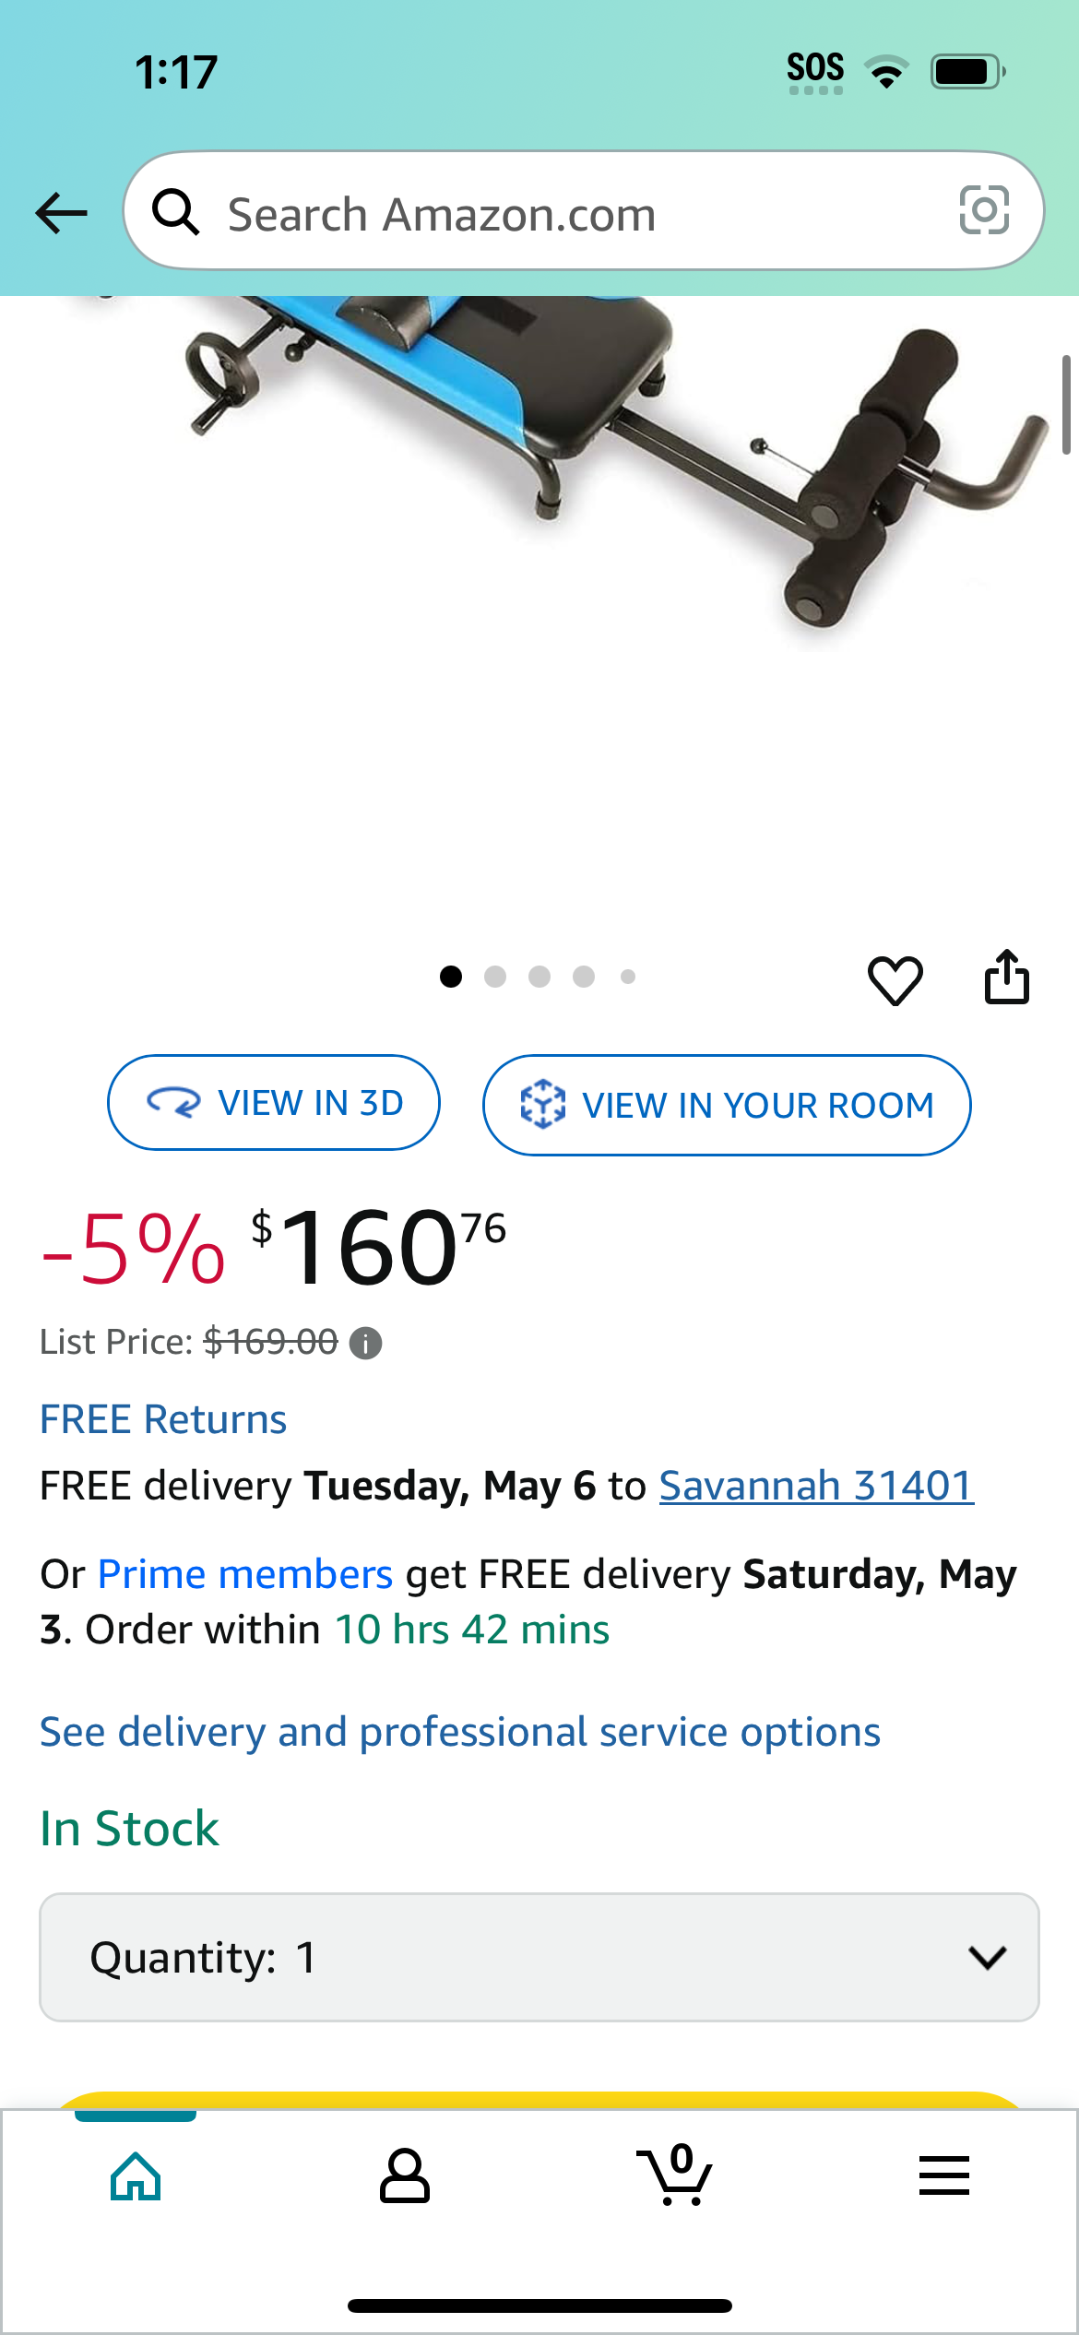The image size is (1079, 2335).
Task: Expand the Quantity dropdown
Action: pyautogui.click(x=539, y=1957)
